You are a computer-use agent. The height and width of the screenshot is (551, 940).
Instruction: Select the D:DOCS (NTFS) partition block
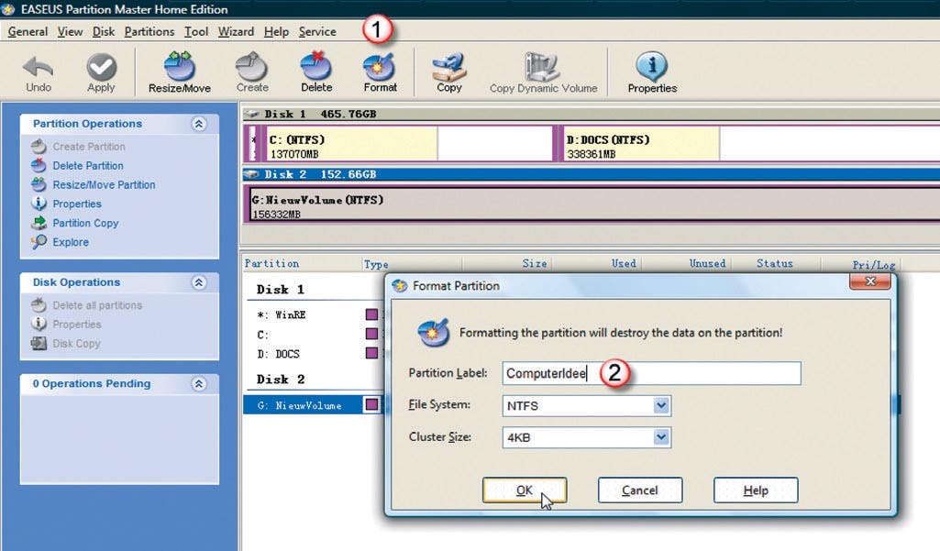point(750,143)
